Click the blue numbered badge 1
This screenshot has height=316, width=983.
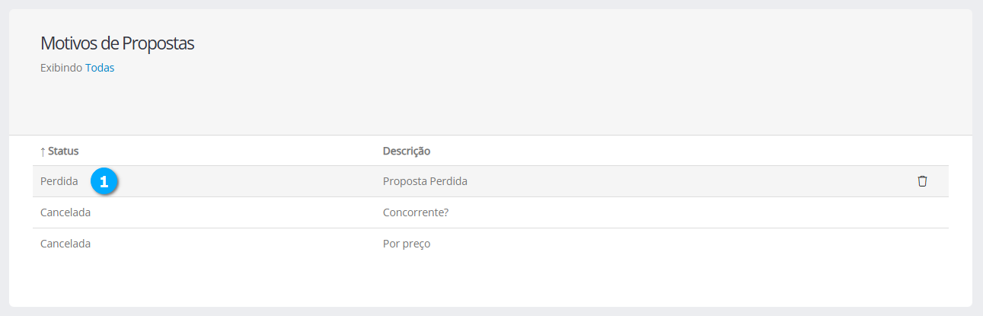pos(104,182)
